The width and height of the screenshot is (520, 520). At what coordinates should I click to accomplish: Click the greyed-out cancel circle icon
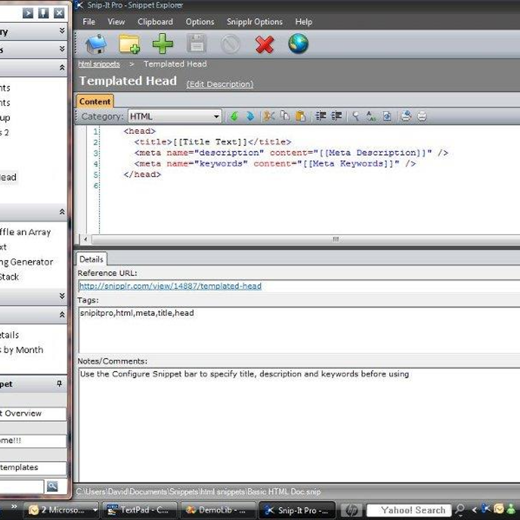pyautogui.click(x=230, y=44)
